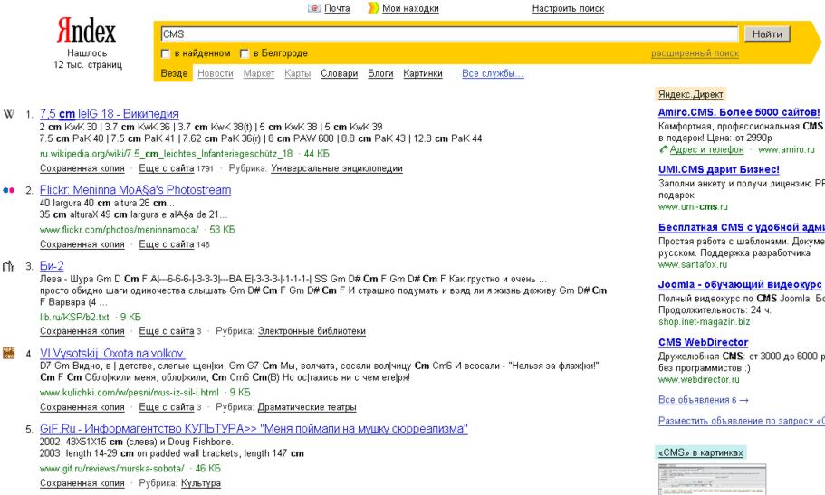This screenshot has width=825, height=495.
Task: Click the favicon beside Vl.Vysotskij result
Action: pyautogui.click(x=10, y=352)
